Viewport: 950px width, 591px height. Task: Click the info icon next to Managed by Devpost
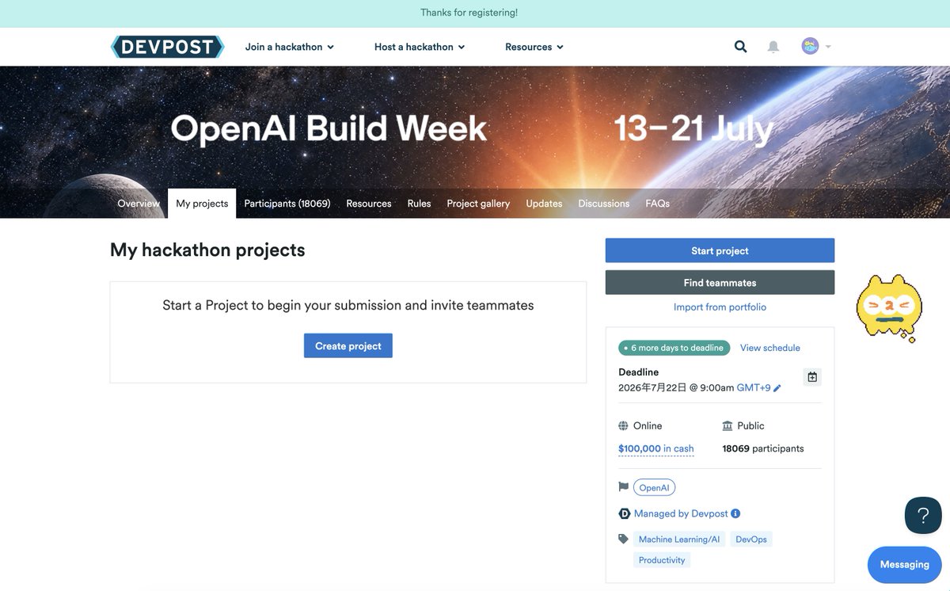click(x=735, y=513)
